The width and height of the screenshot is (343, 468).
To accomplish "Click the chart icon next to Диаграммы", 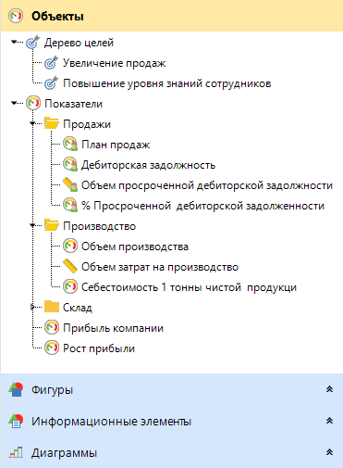I will point(16,453).
